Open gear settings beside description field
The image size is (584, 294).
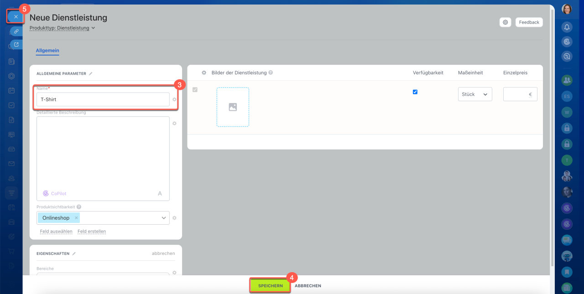click(174, 124)
